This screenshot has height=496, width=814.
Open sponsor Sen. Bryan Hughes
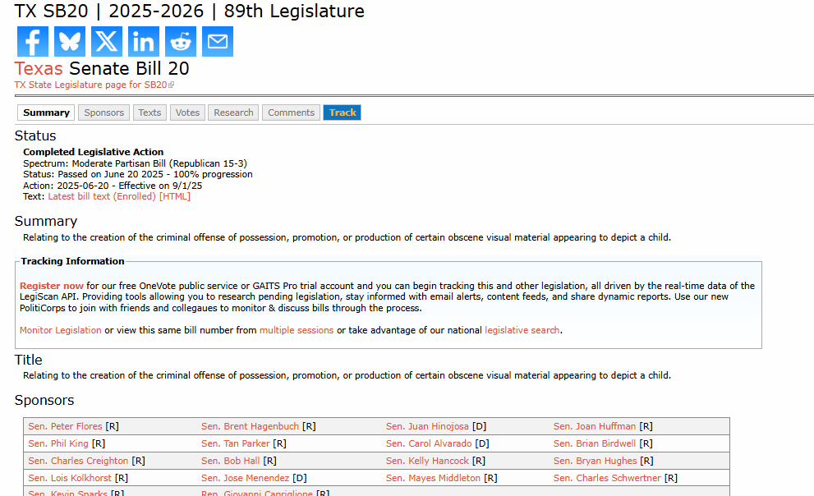click(595, 461)
